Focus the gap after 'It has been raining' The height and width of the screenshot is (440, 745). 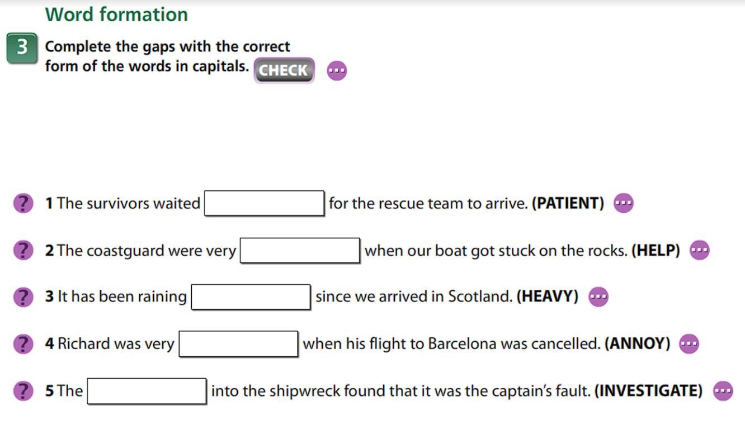[251, 297]
